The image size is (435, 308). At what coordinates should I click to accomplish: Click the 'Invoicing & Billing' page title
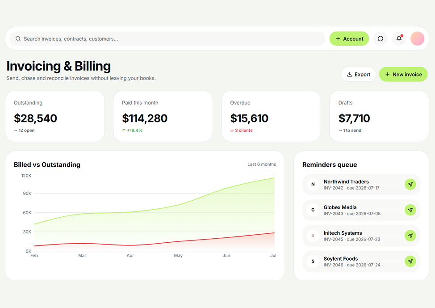point(59,66)
